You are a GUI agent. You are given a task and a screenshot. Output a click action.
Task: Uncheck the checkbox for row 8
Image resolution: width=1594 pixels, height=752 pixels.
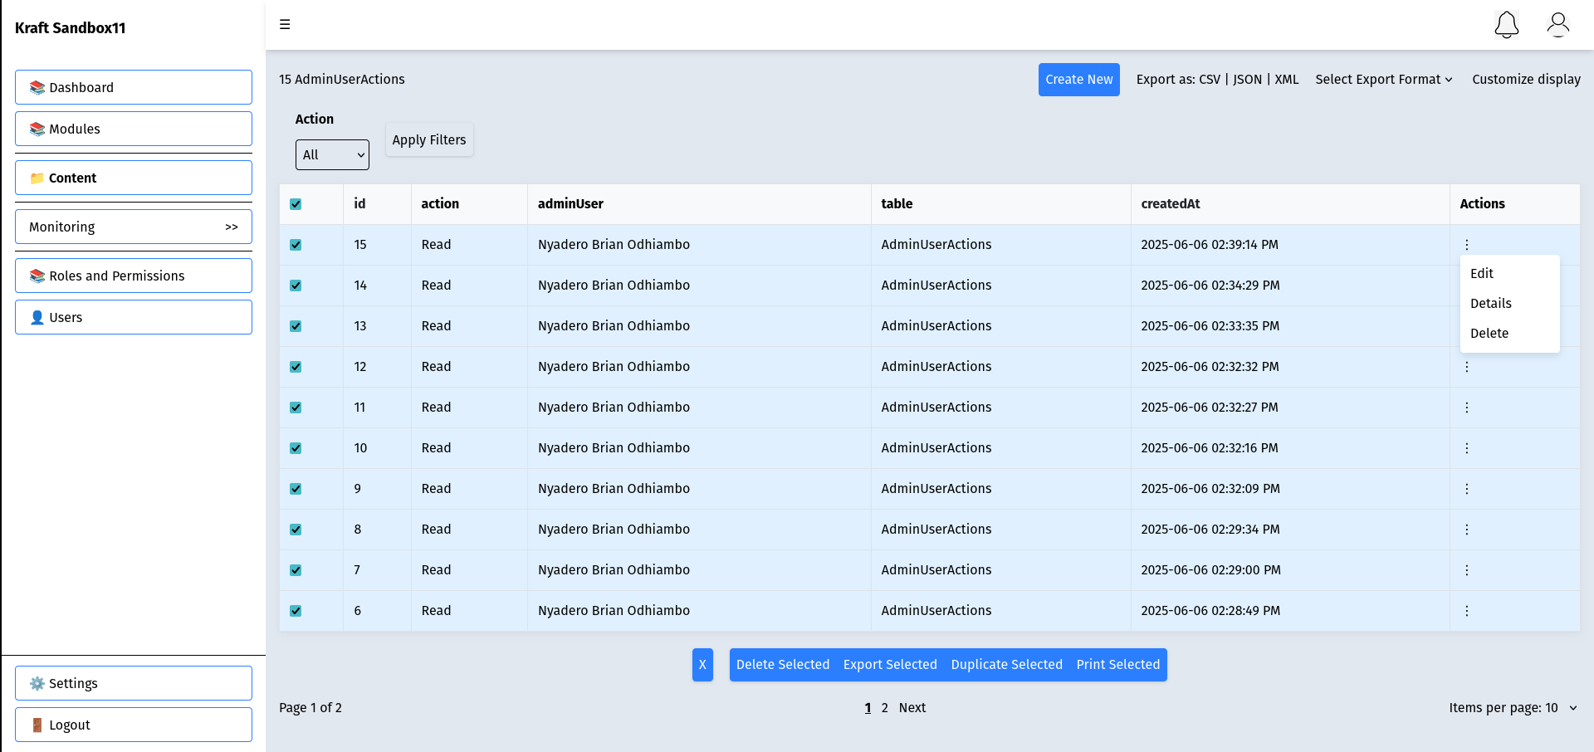(296, 530)
